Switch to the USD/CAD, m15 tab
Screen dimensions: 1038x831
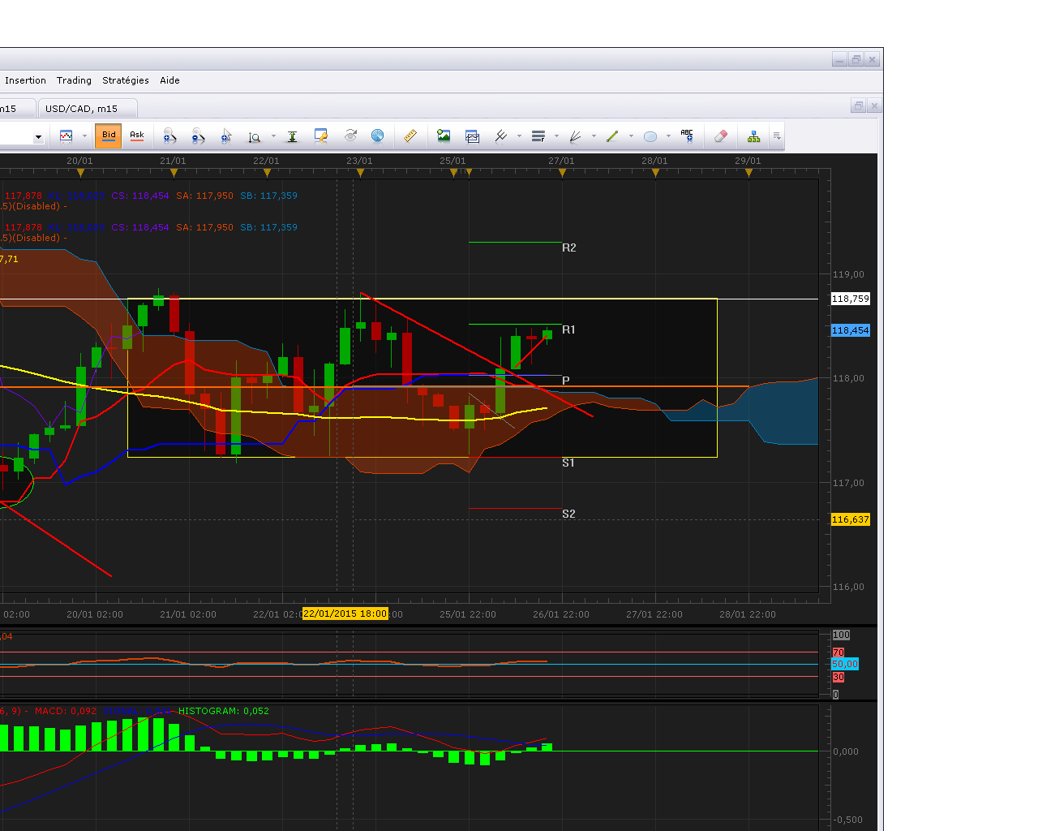88,109
